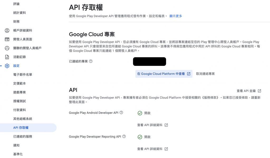
Task: Click Google Play Developer Reporting API label
Action: pyautogui.click(x=95, y=137)
